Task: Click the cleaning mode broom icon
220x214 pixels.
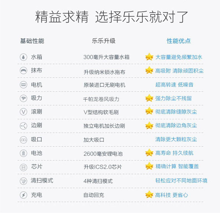Action: [x=23, y=181]
